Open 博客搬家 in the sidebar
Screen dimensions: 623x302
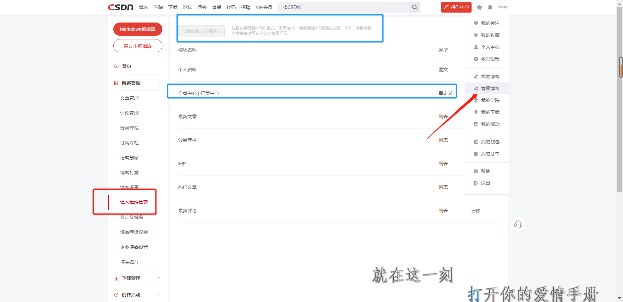point(129,158)
